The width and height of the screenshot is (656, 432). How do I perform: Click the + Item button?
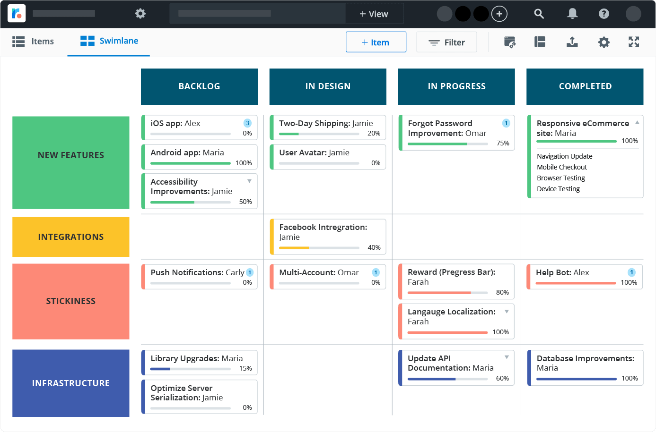(x=376, y=42)
